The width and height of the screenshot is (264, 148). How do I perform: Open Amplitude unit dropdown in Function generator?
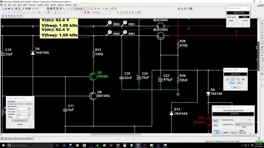tap(31, 114)
